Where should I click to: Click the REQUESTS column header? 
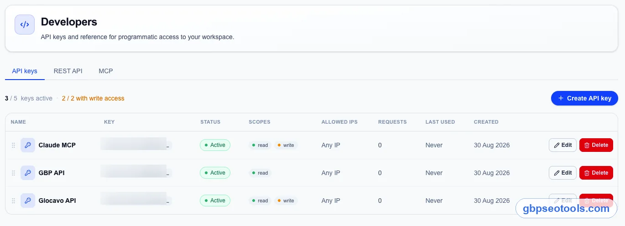pyautogui.click(x=392, y=122)
